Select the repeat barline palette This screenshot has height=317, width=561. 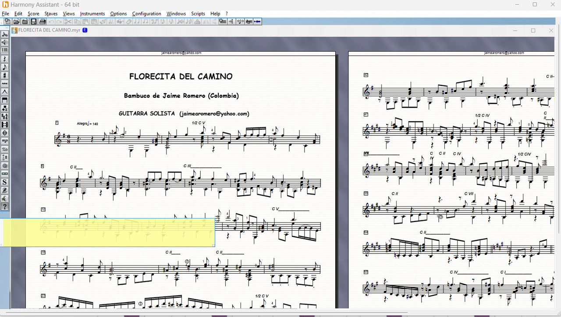[5, 125]
